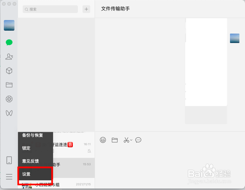Select the Chats green bubble in the sidebar
The height and width of the screenshot is (190, 245).
point(9,42)
